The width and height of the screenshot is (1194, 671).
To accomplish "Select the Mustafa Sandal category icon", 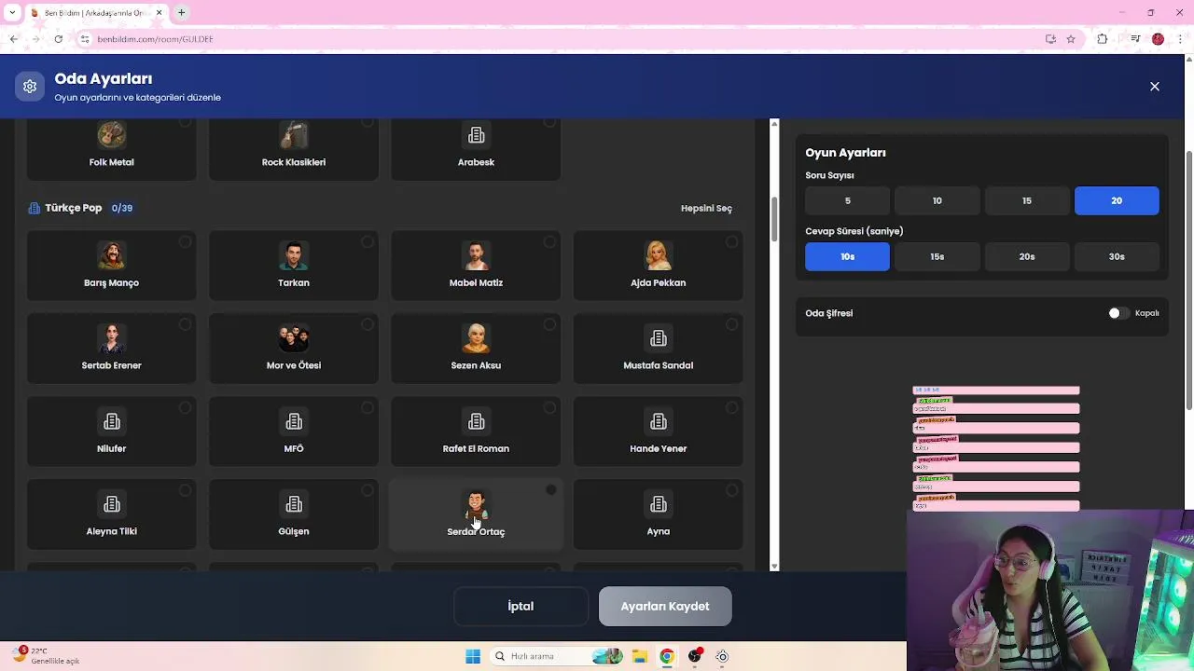I will 659,338.
